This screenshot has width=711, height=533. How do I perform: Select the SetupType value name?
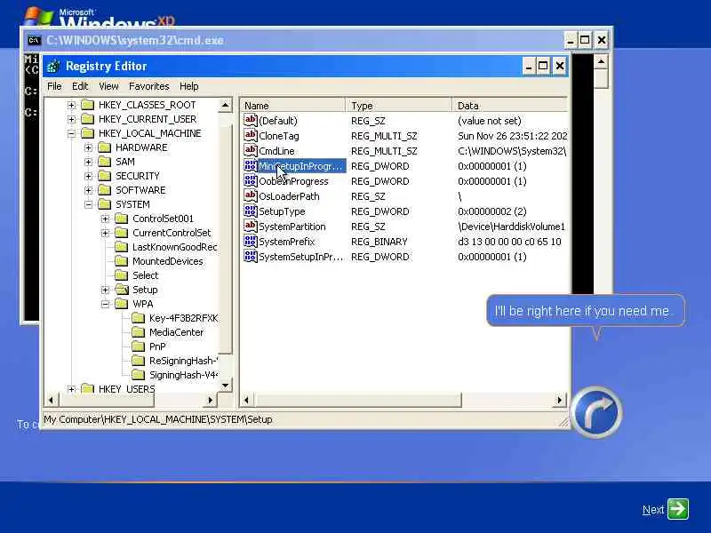click(282, 211)
